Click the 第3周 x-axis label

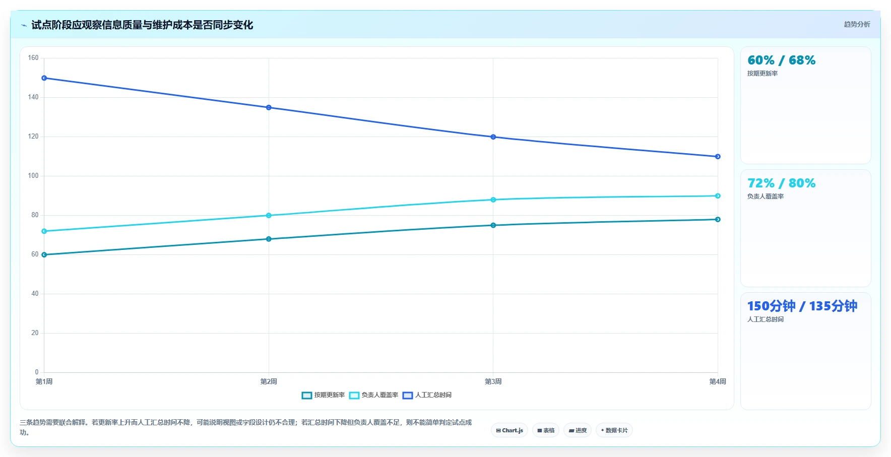point(493,381)
